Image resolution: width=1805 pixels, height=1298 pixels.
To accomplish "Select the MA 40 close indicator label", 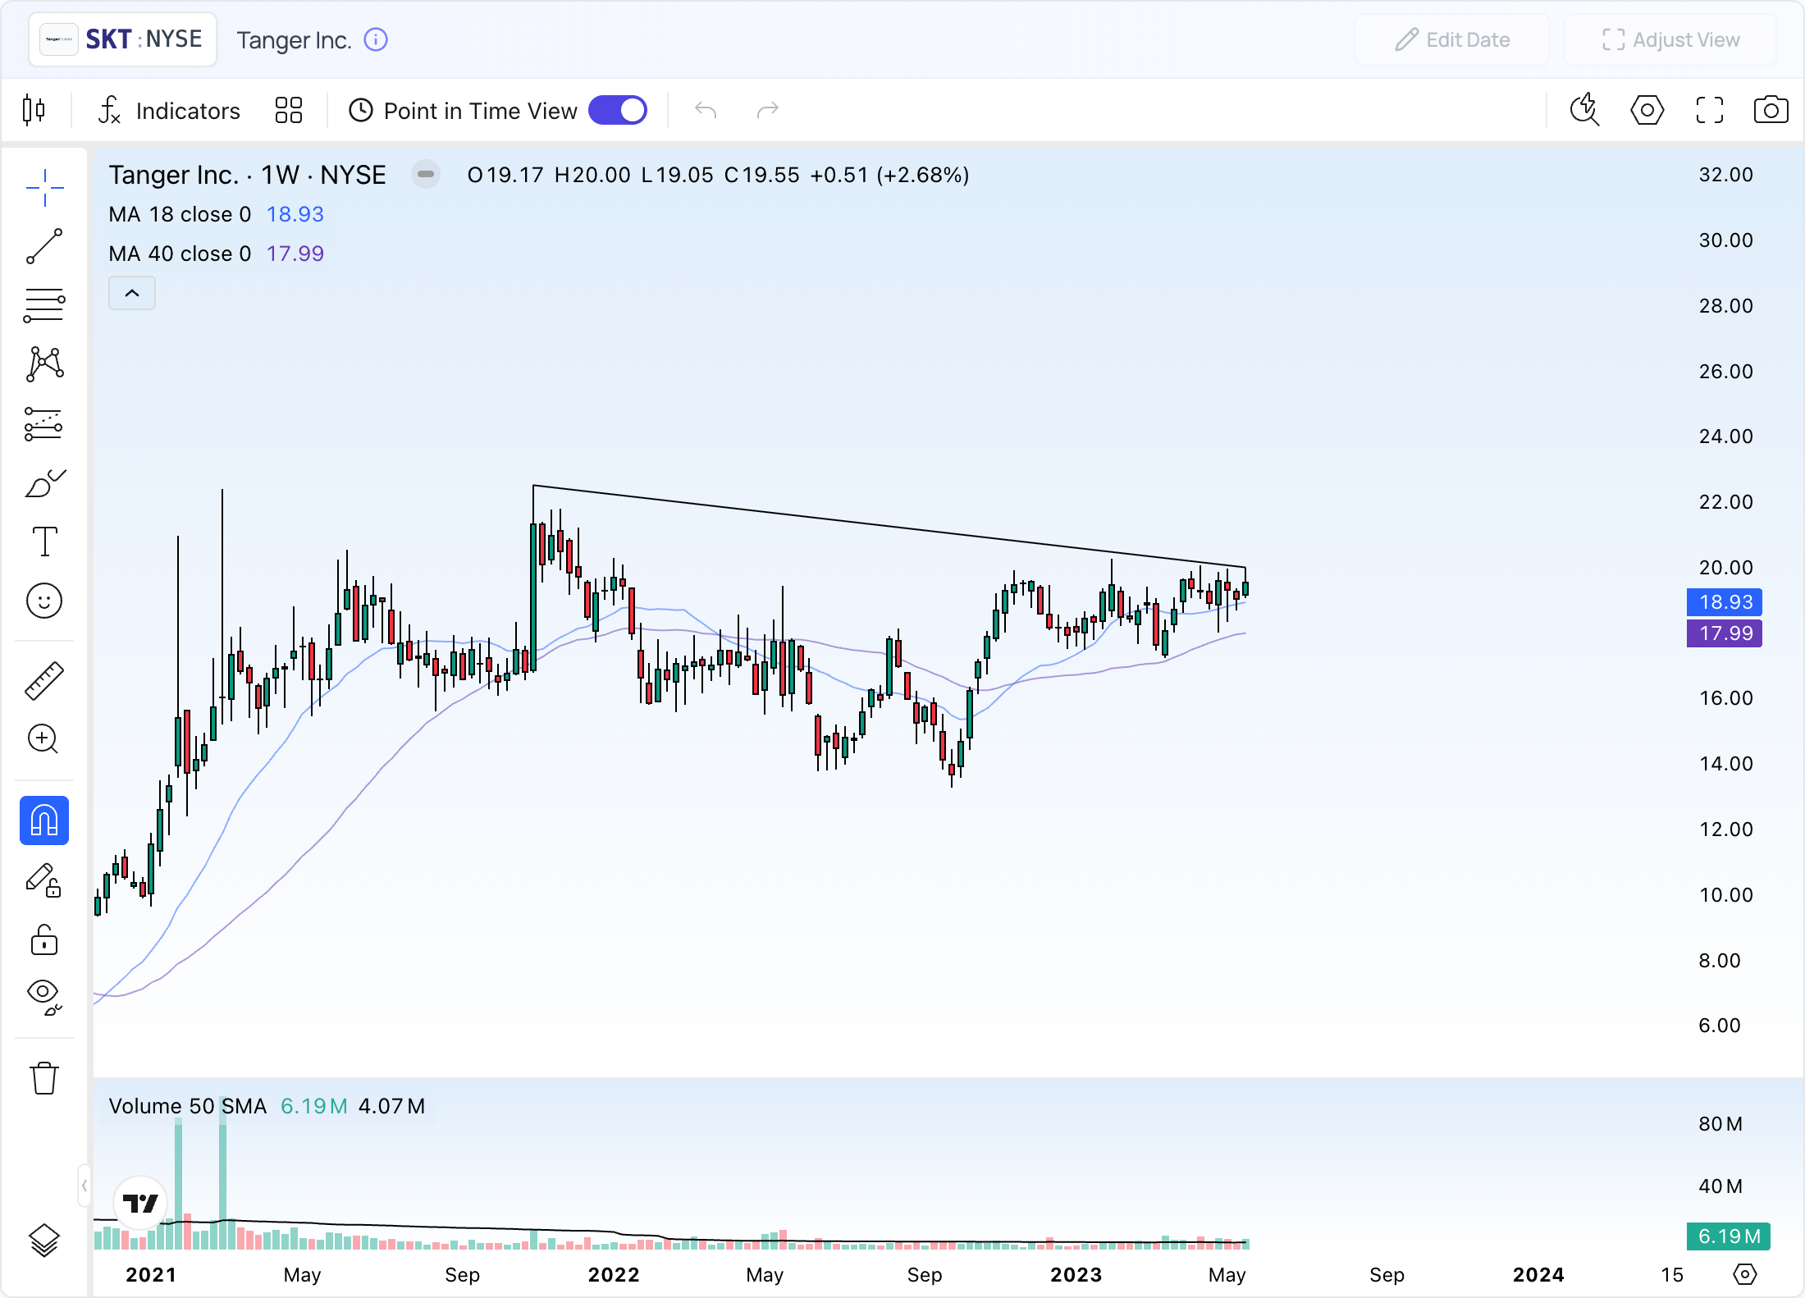I will pyautogui.click(x=180, y=254).
